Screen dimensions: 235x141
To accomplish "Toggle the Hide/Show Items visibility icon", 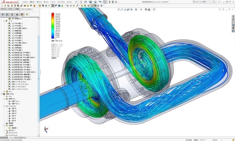I will pyautogui.click(x=141, y=9).
